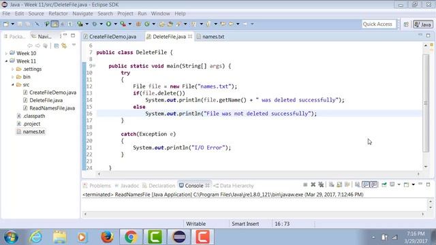Screen dimensions: 436x245
Task: Click Remove All Terminated Launches icon
Action: click(321, 184)
